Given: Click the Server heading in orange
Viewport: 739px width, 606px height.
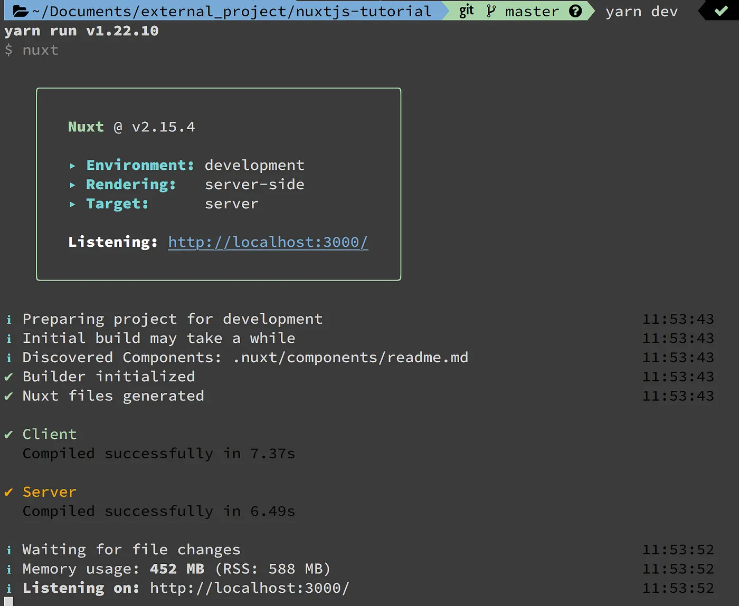Looking at the screenshot, I should [50, 492].
